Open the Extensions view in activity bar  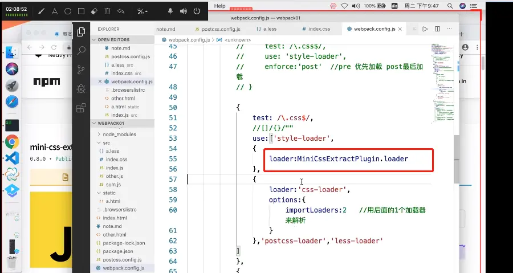pyautogui.click(x=81, y=108)
